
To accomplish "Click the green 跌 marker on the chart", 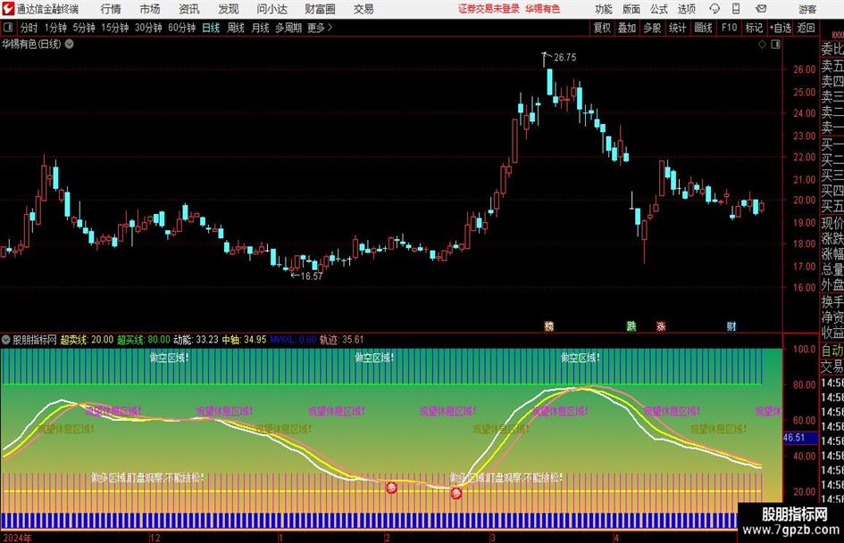I will pos(631,325).
